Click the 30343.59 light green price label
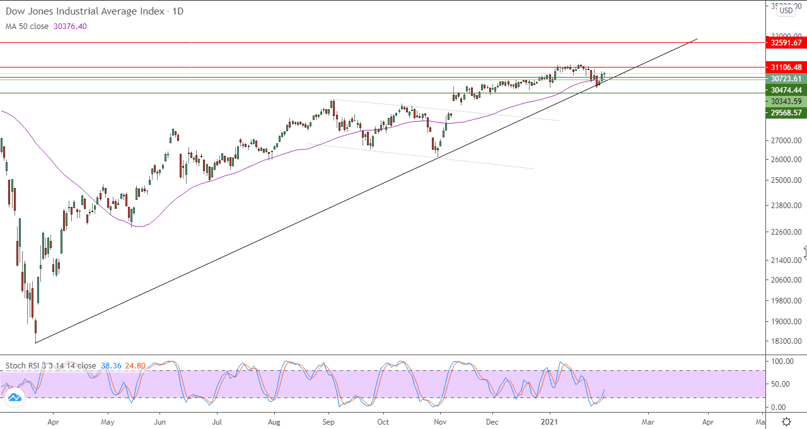This screenshot has height=429, width=807. coord(786,102)
